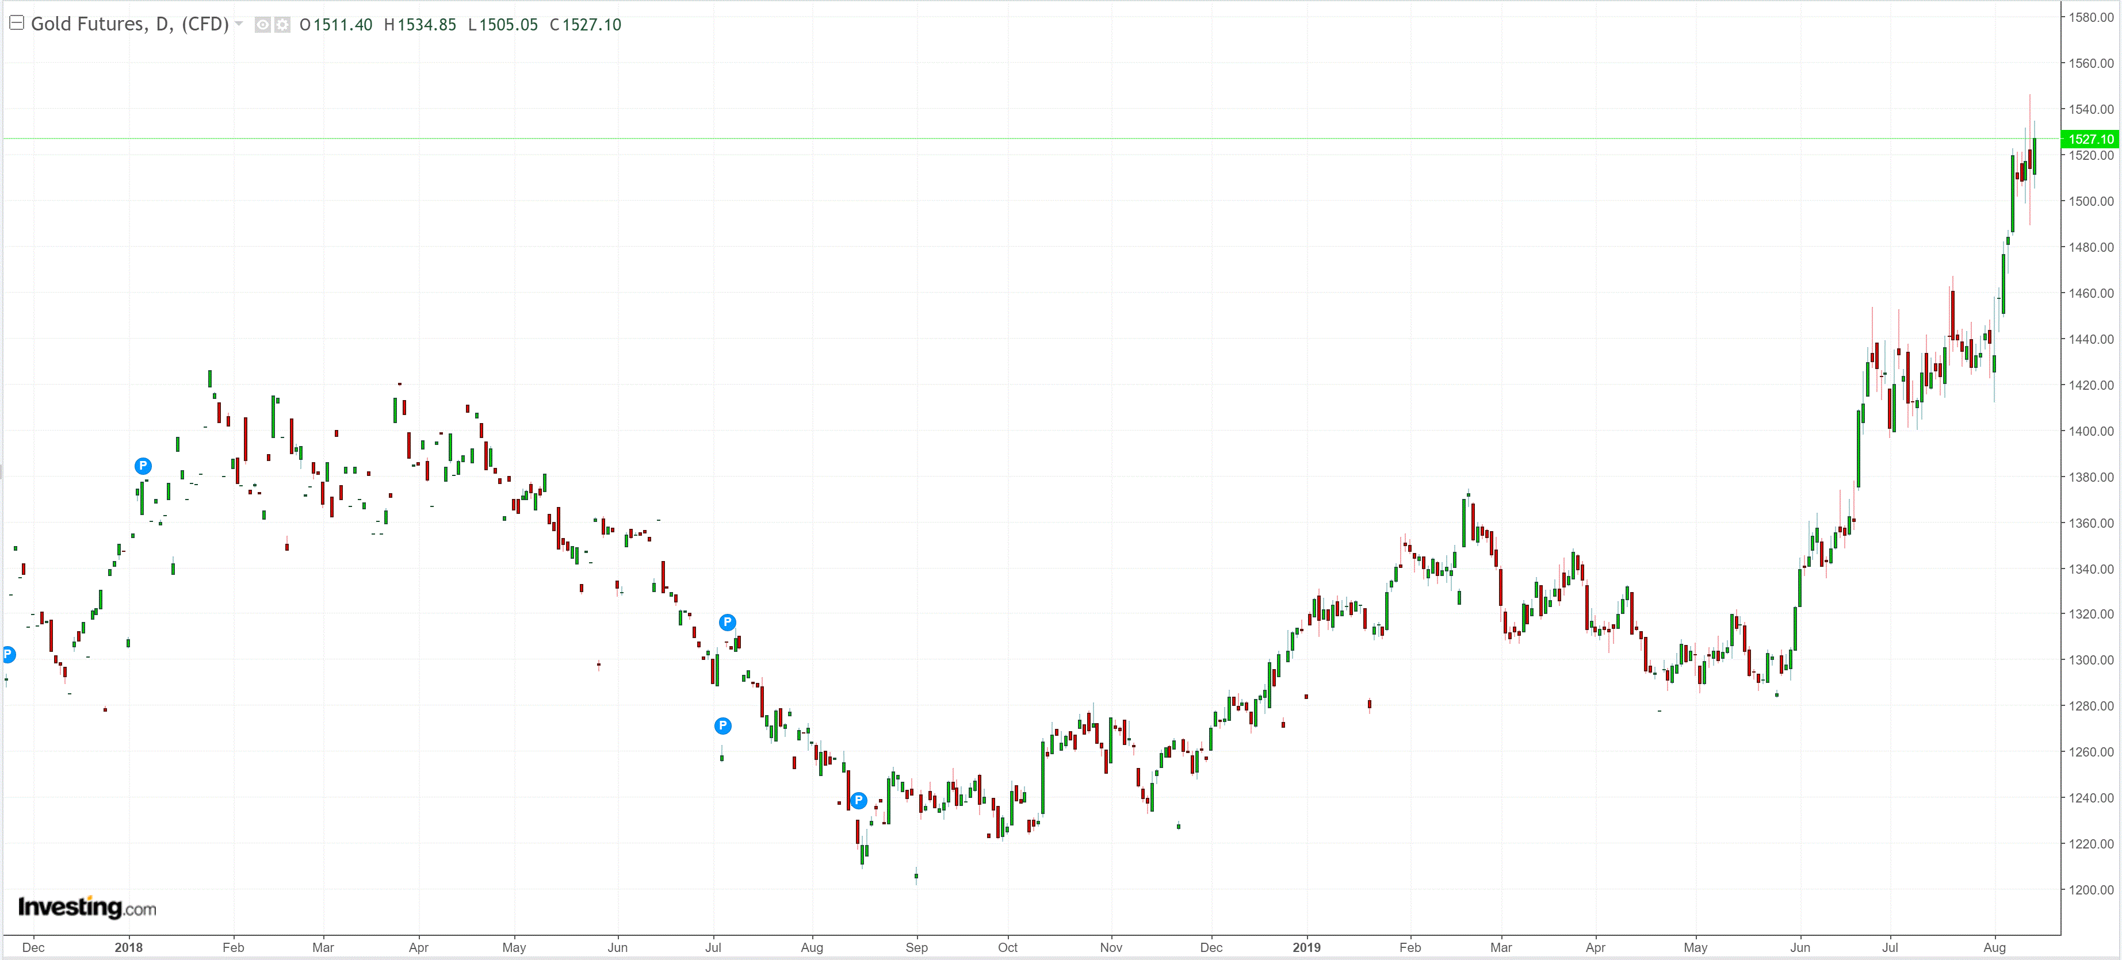Toggle the series visibility eye icon
Screen dimensions: 2122x960
[x=263, y=25]
